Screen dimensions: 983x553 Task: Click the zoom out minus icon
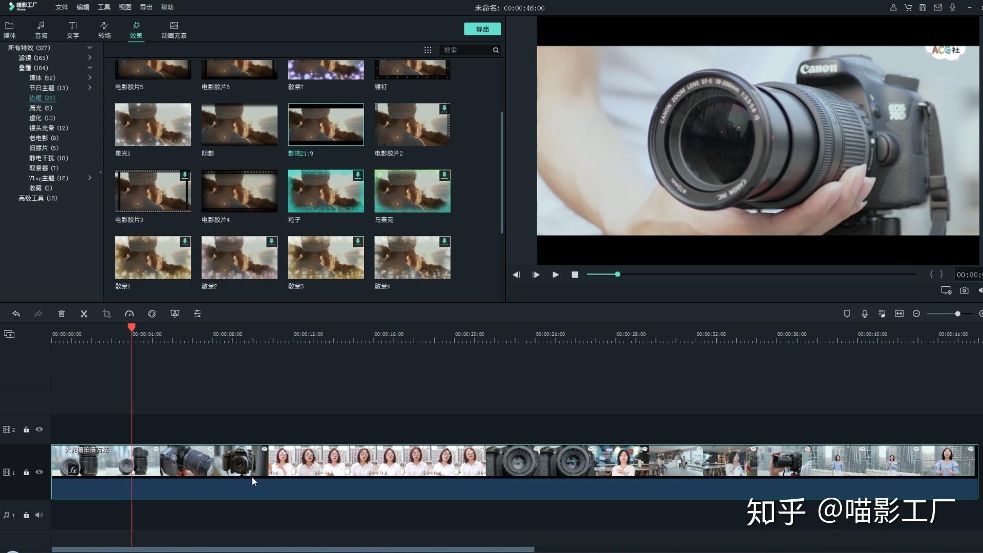coord(916,313)
